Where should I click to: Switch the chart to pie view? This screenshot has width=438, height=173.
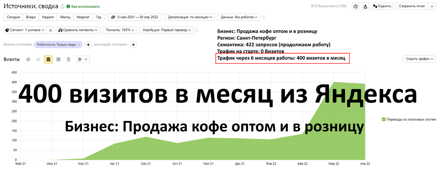(28, 59)
